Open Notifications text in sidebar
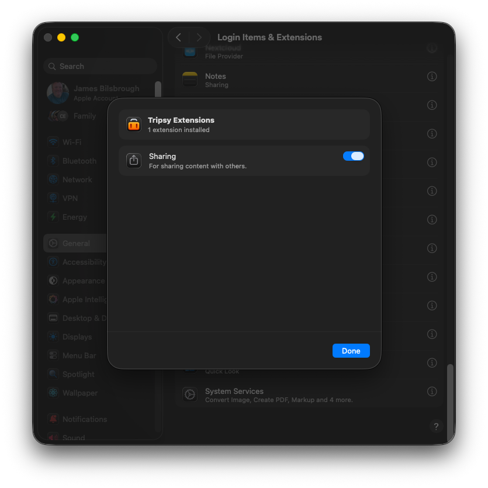488x488 pixels. (x=85, y=419)
